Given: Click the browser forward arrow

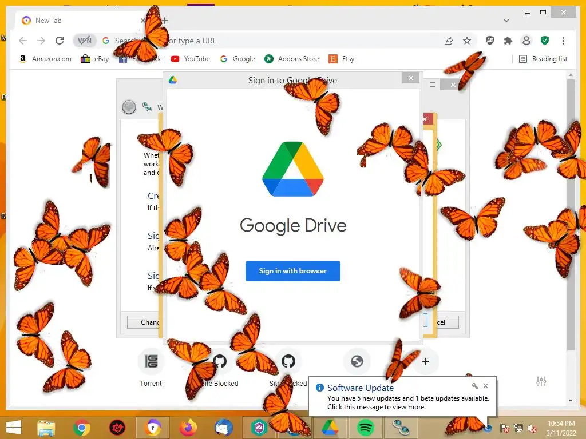Looking at the screenshot, I should tap(41, 41).
